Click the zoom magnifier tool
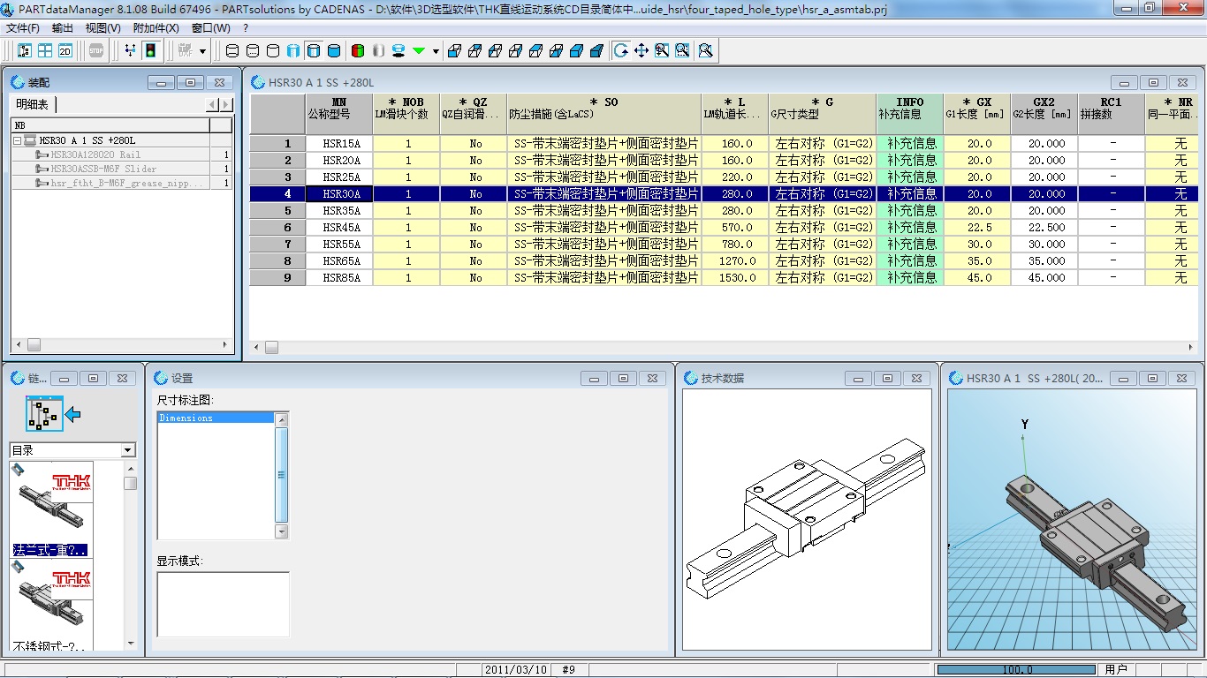 tap(662, 51)
